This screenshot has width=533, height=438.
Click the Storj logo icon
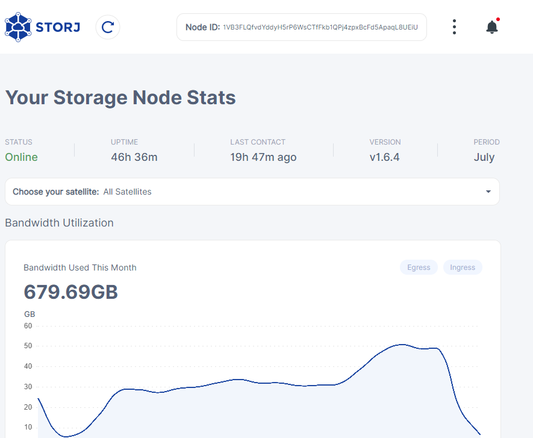click(19, 27)
